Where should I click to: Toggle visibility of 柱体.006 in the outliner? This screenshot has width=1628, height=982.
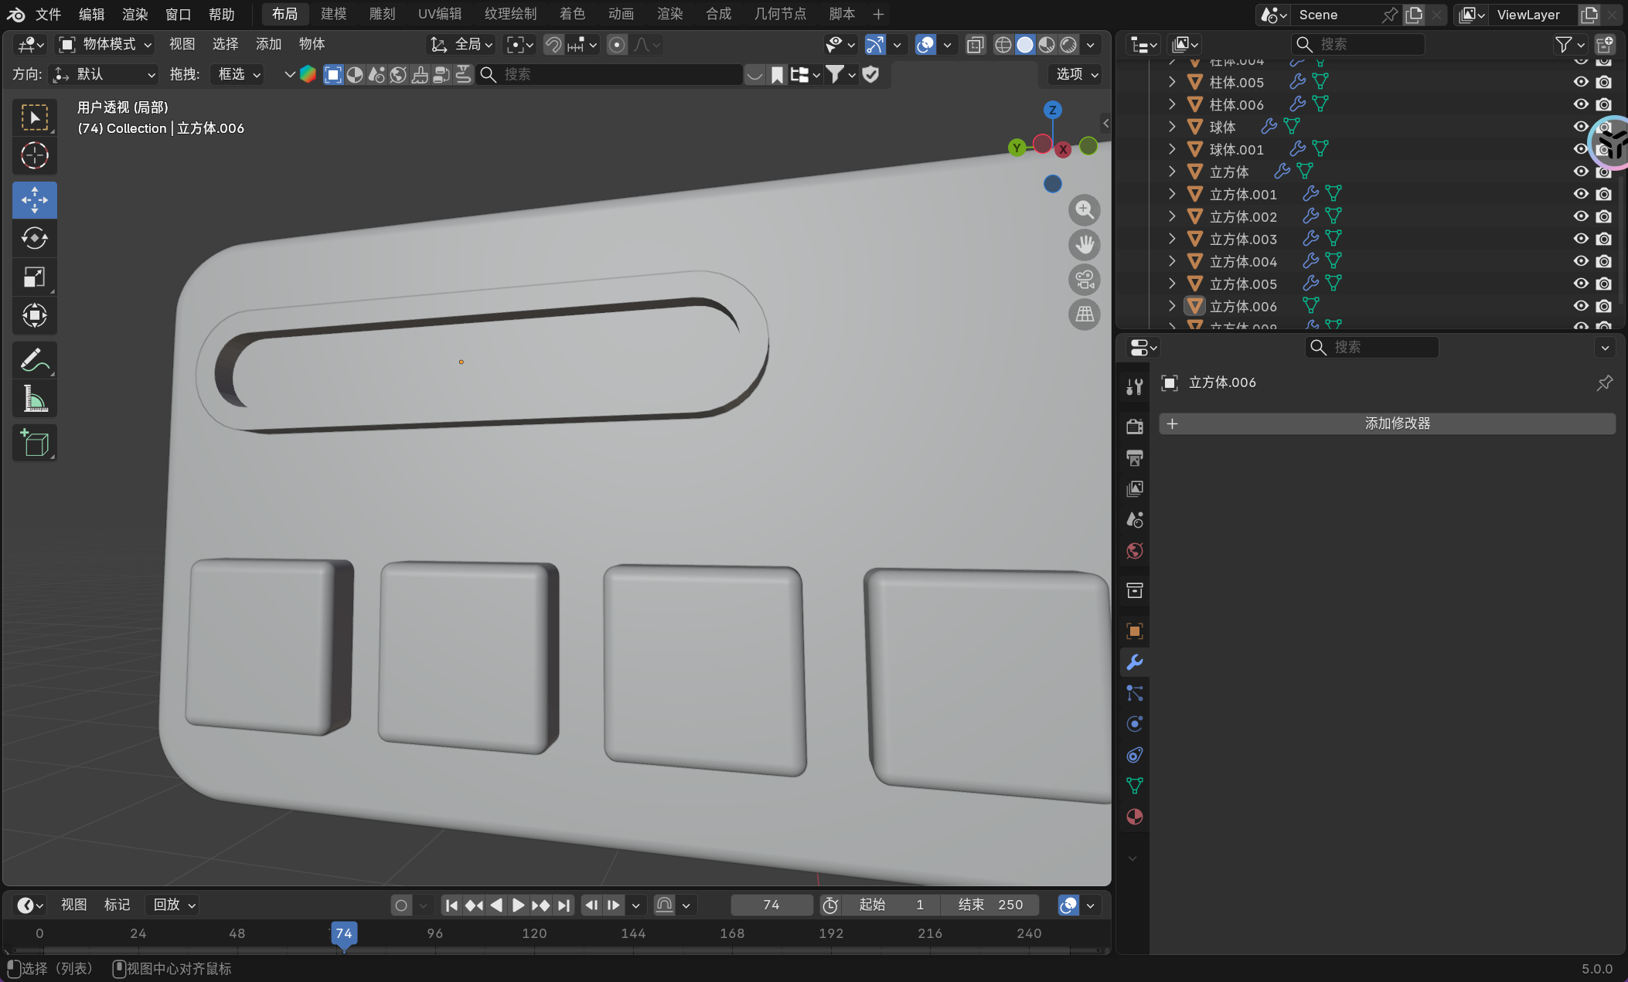point(1581,104)
